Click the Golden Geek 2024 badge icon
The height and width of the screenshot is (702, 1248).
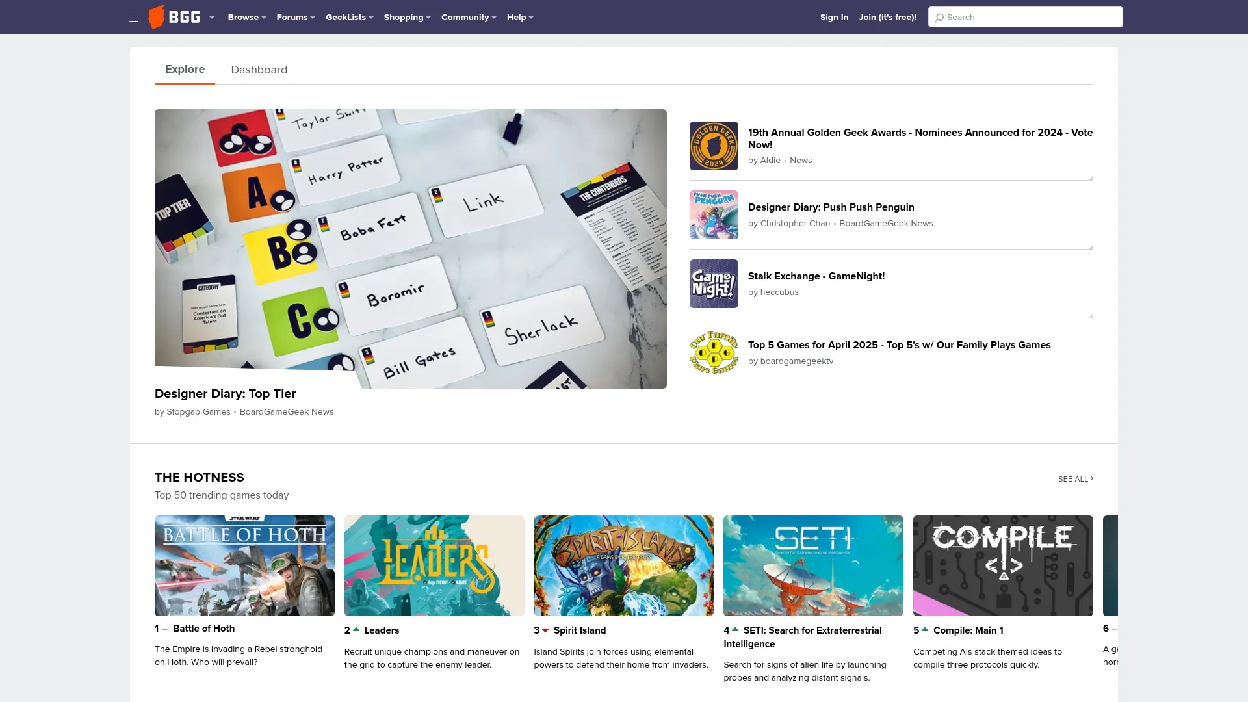714,146
